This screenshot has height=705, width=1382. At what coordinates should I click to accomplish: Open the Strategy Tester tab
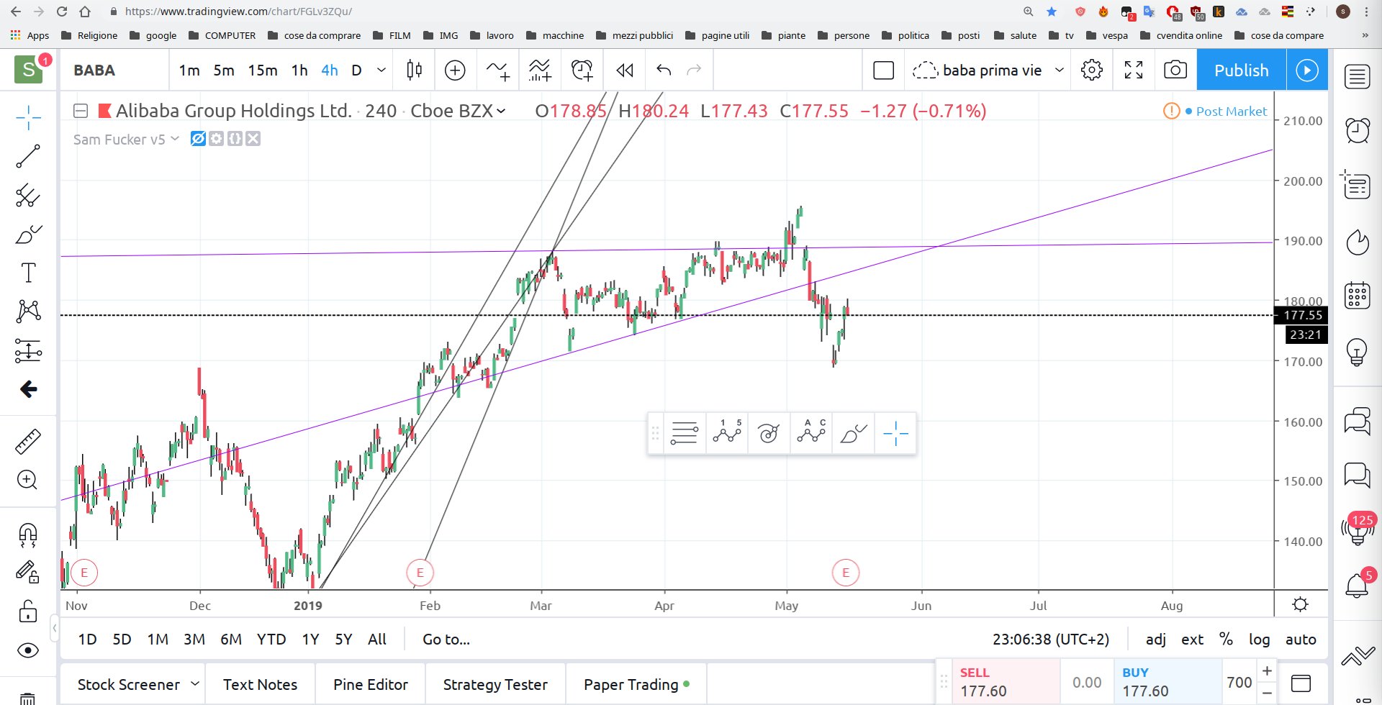[x=495, y=684]
